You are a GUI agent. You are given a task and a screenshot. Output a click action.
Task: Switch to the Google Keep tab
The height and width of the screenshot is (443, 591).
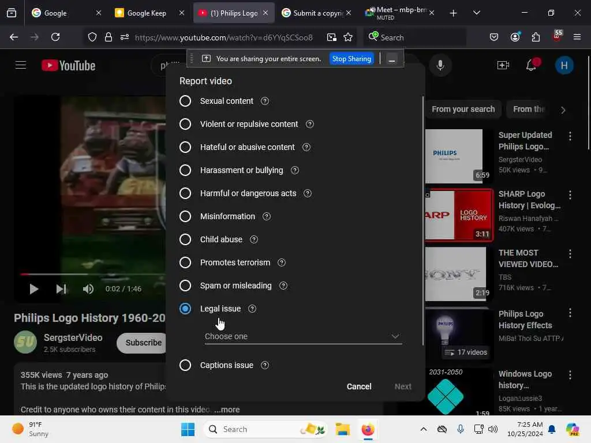149,13
